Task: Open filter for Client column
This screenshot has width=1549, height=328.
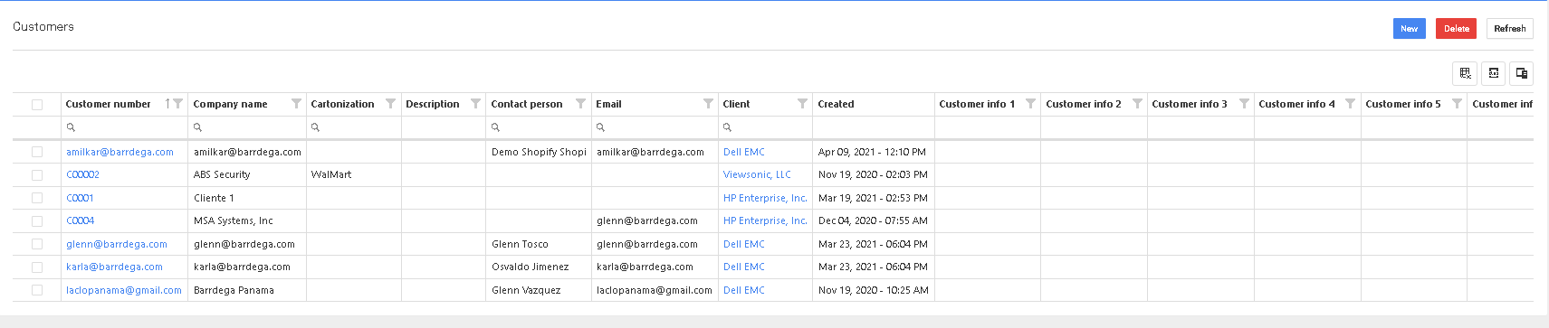Action: tap(802, 104)
